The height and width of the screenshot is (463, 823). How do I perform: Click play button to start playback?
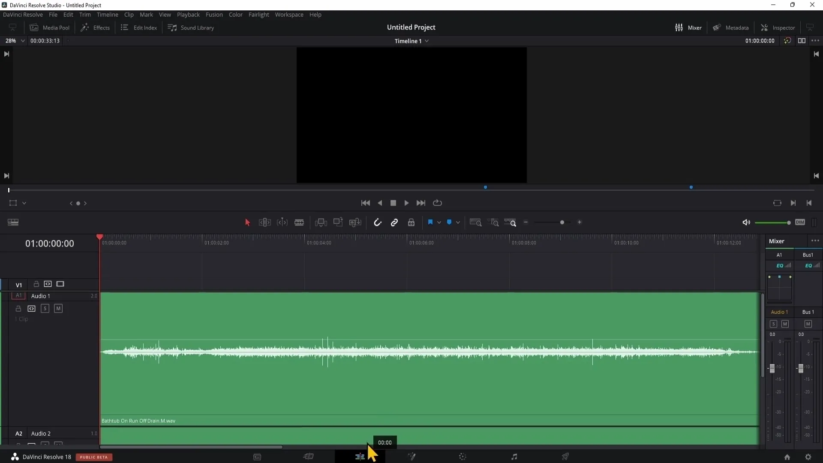[407, 202]
